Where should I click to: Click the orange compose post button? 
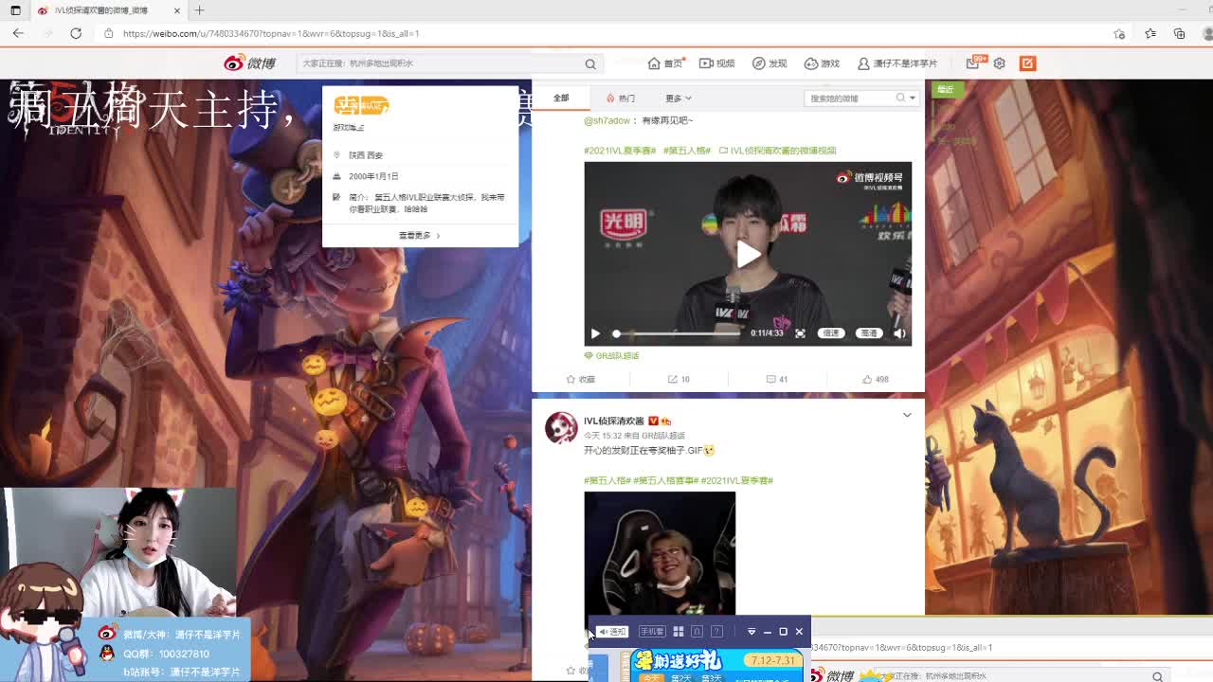click(1027, 63)
